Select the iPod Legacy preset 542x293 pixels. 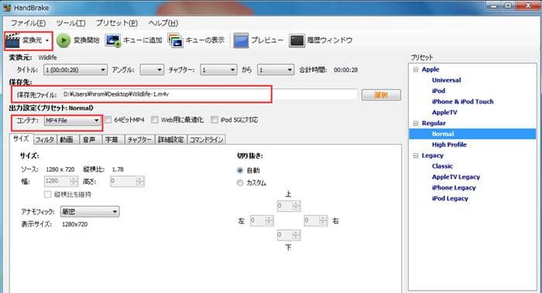click(450, 199)
